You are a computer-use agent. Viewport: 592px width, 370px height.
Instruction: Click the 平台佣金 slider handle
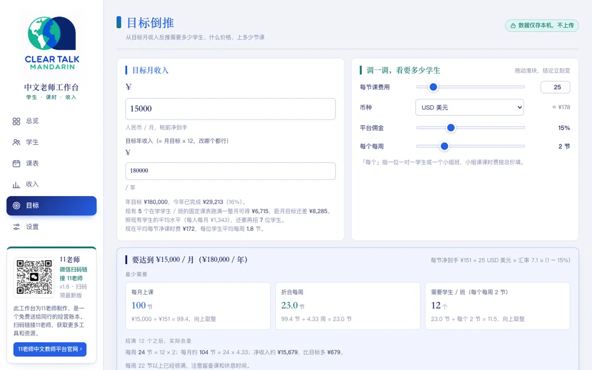pos(451,128)
